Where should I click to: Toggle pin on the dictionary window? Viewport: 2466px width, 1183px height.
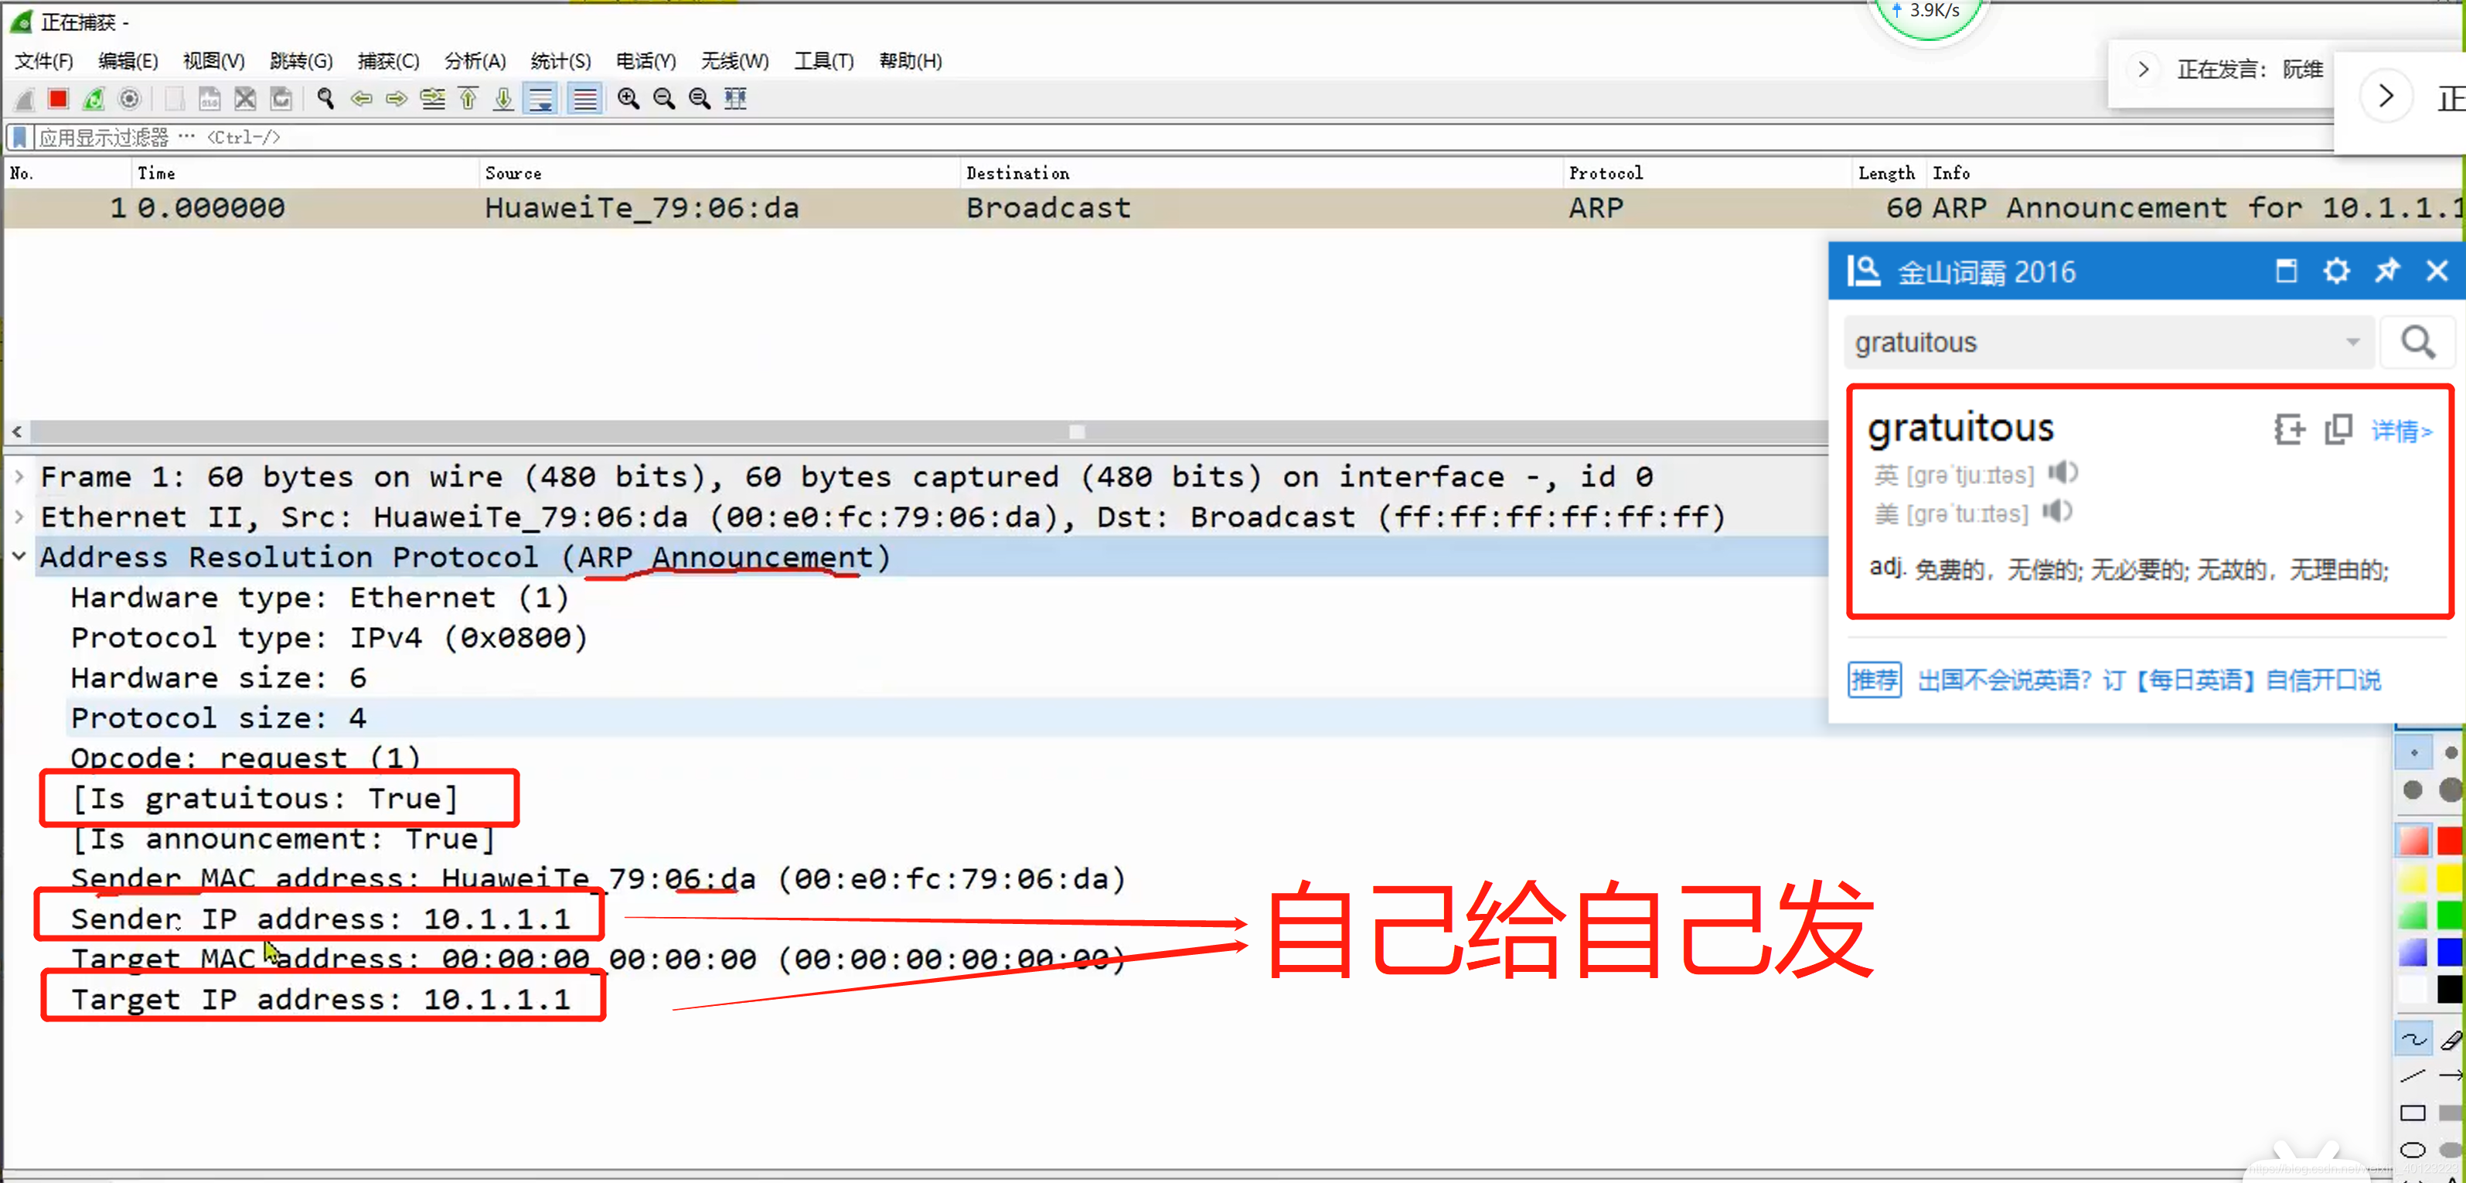click(2386, 272)
